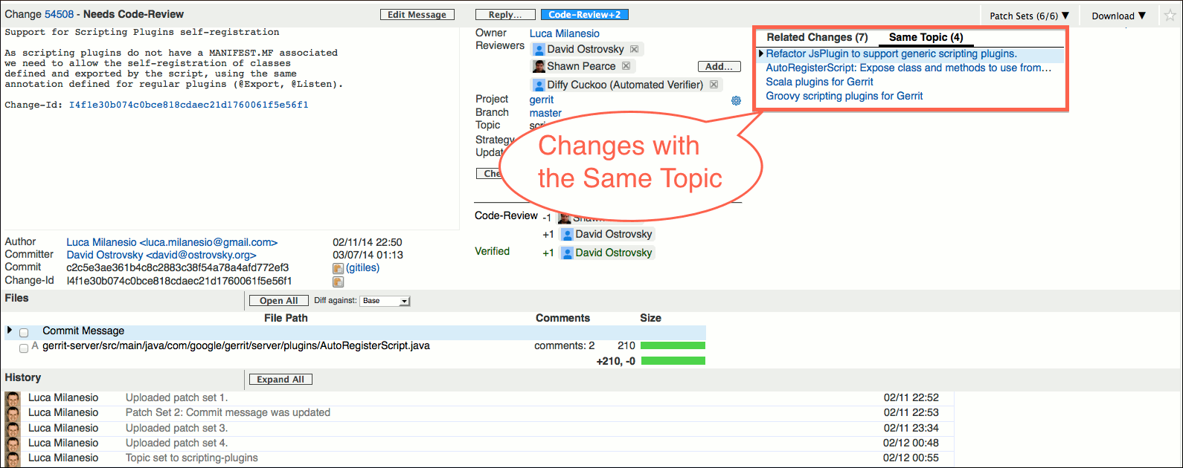Star this change with the star icon

click(1170, 16)
